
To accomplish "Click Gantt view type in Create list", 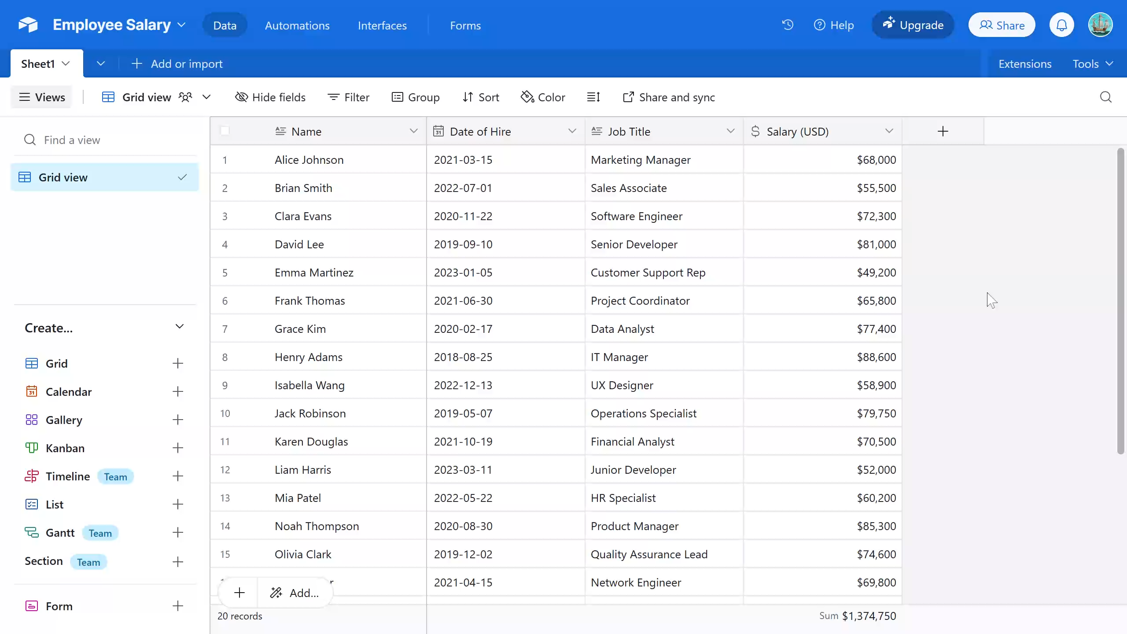I will (60, 533).
